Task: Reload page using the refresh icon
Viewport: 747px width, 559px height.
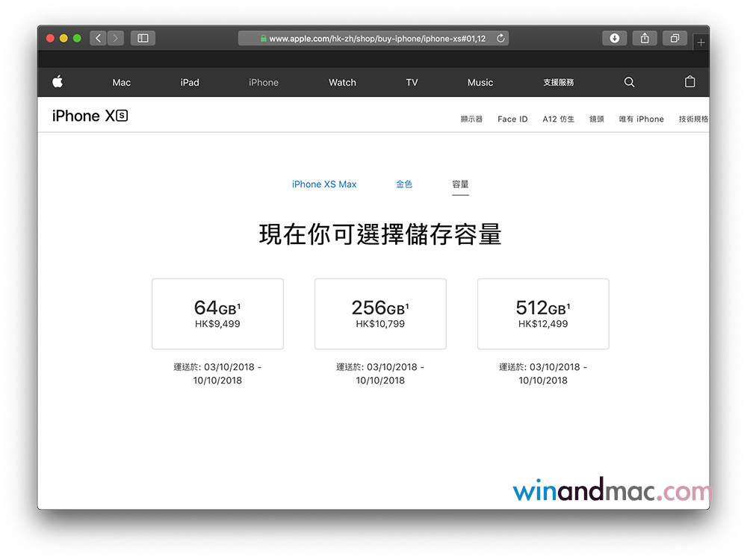Action: click(500, 38)
